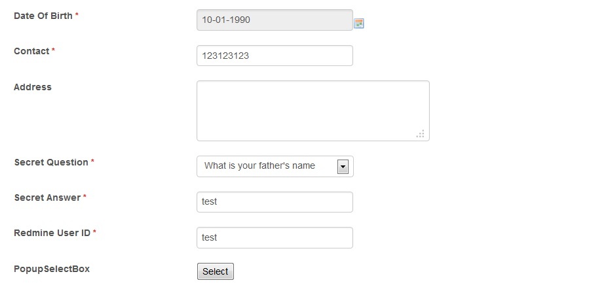Click the "Date Of Birth" label
610x291 pixels.
point(43,16)
